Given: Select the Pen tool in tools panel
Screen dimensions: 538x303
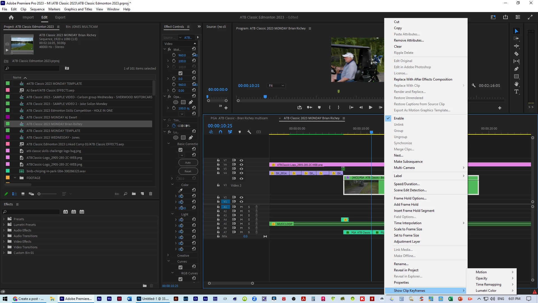Looking at the screenshot, I should pos(516,69).
